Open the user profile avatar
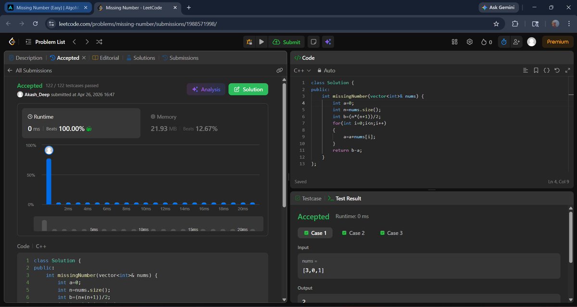577x307 pixels. [x=531, y=42]
